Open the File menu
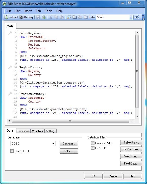The image size is (147, 184). (9, 11)
